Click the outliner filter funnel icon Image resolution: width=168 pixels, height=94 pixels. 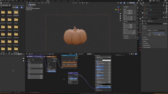(164, 3)
